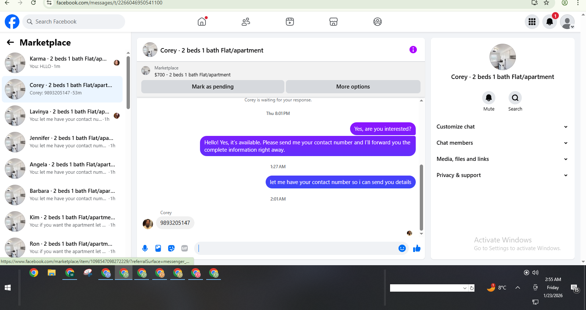The height and width of the screenshot is (310, 586).
Task: Click the 9893205147 message bubble
Action: point(175,223)
